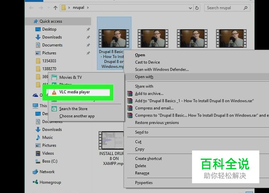Open with VLC media player
The height and width of the screenshot is (193, 269).
click(78, 92)
